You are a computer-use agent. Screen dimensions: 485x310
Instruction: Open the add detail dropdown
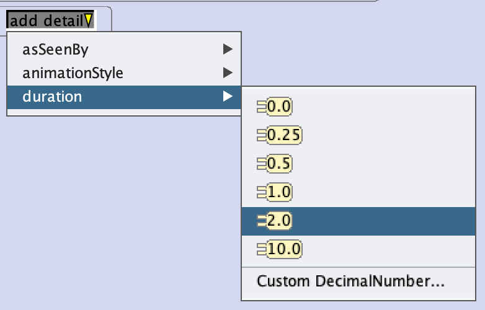pos(50,20)
